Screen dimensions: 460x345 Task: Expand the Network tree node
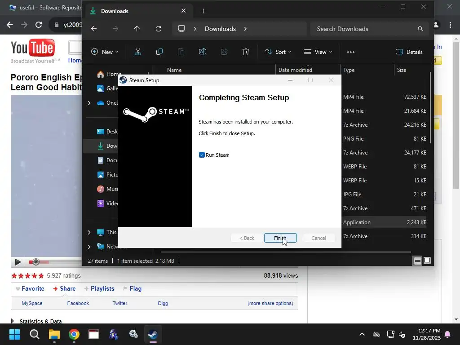(89, 247)
